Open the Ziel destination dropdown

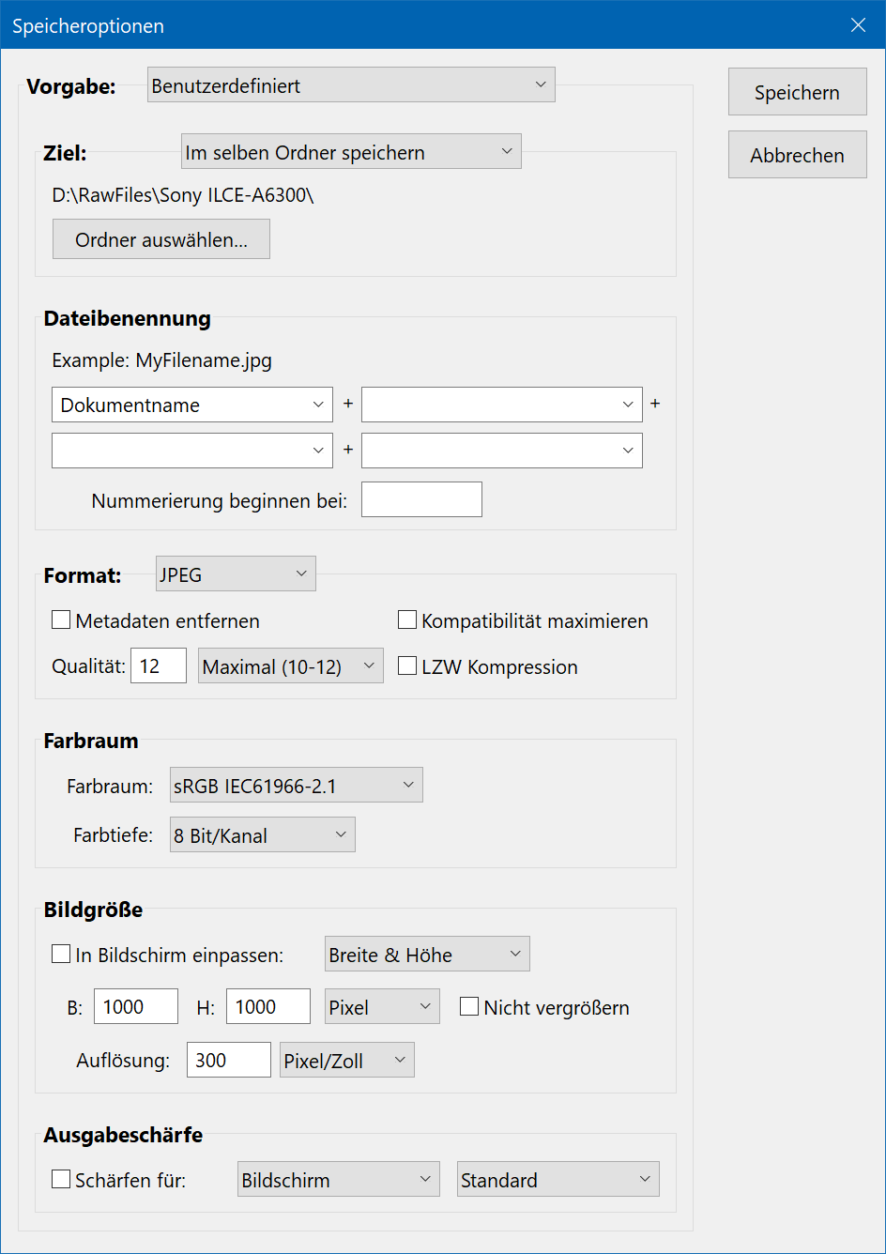coord(350,152)
